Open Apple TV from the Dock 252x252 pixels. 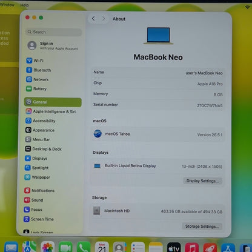click(174, 248)
